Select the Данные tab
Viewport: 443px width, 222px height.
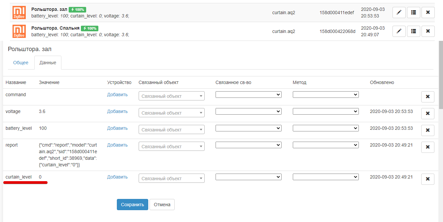48,63
